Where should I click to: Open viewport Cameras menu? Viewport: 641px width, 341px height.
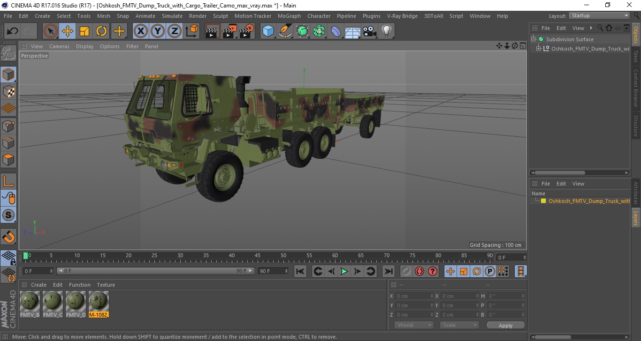click(x=59, y=46)
